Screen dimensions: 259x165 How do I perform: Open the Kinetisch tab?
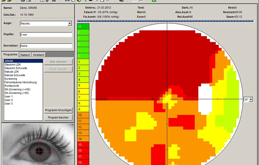point(39,55)
